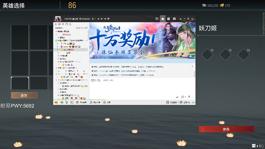Select the second user row with purple avatar
Image resolution: width=265 pixels, height=149 pixels.
coord(71,47)
